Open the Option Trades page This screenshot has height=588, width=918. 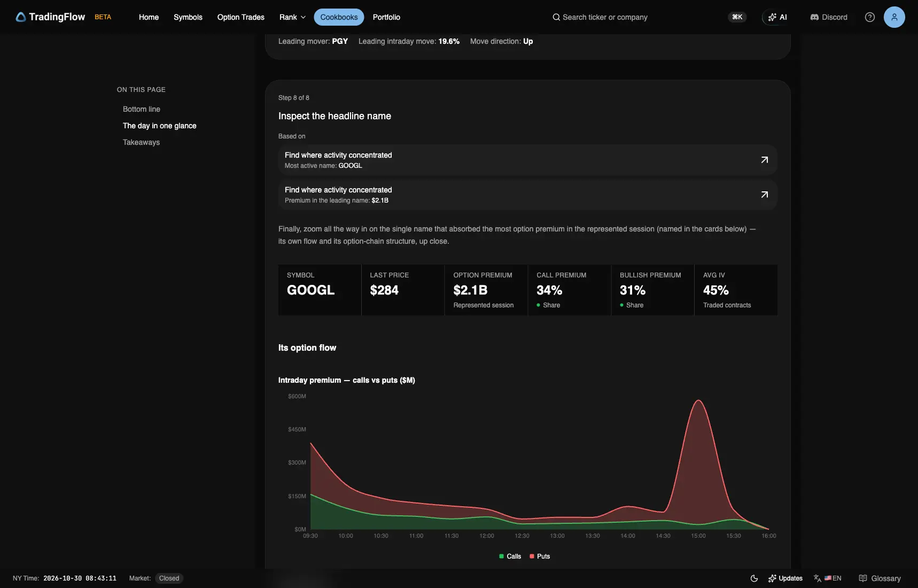(x=241, y=17)
